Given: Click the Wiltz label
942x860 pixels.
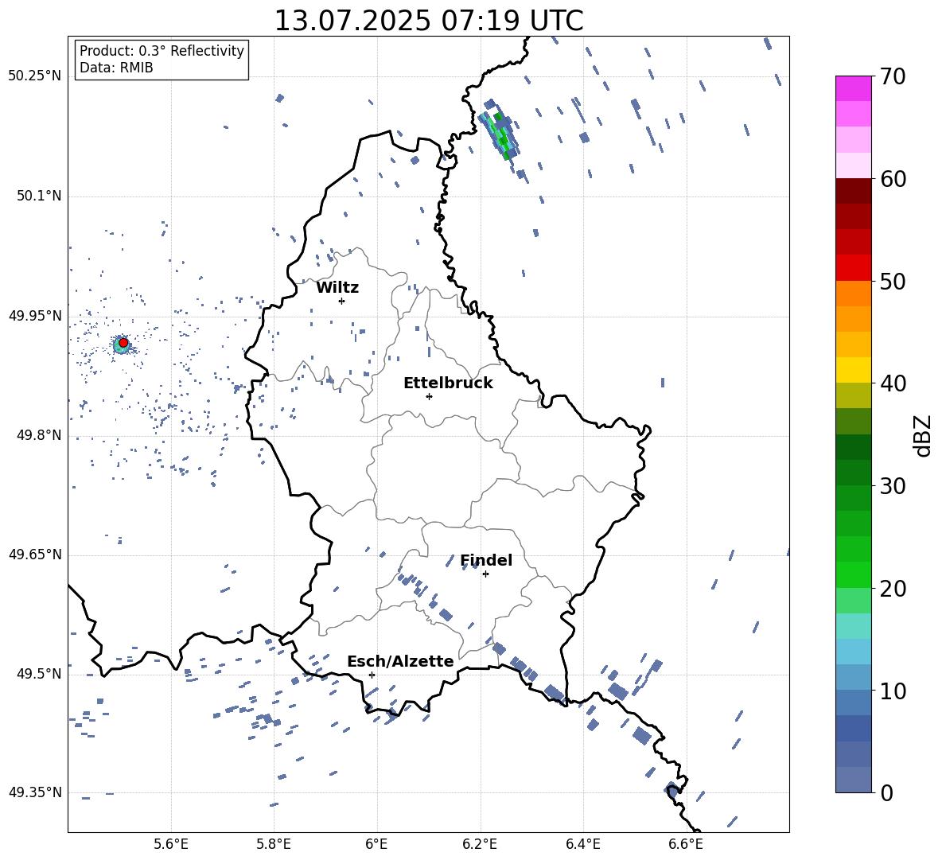Looking at the screenshot, I should (x=337, y=288).
